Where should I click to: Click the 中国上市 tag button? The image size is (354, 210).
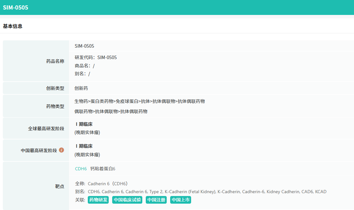pyautogui.click(x=181, y=200)
